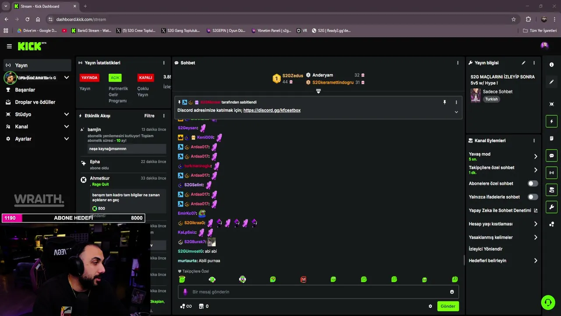Click the pencil icon in right sidebar

coord(551,82)
